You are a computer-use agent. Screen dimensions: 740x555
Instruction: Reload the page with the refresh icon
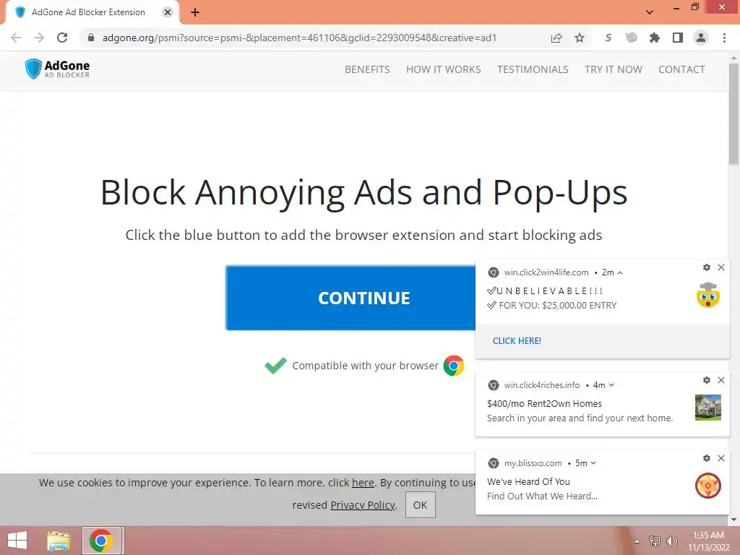point(62,38)
